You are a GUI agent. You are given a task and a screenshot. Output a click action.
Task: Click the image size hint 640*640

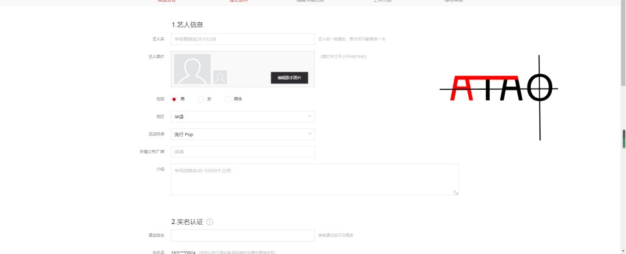click(x=344, y=57)
